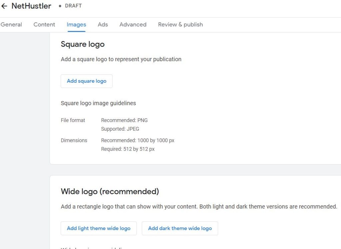The height and width of the screenshot is (249, 341).
Task: Click the Dimensions label
Action: [74, 140]
